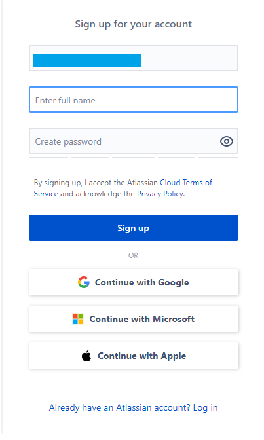Choose Continue with Microsoft
264x440 pixels.
pos(134,319)
